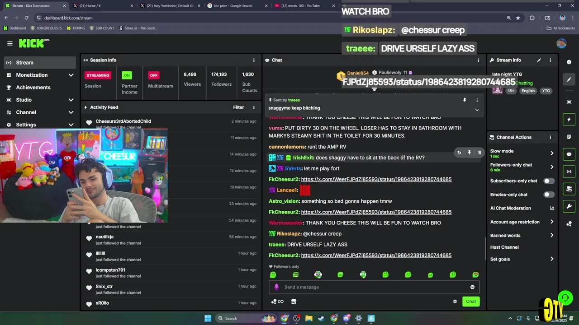Click the Activity Feed Filter button
This screenshot has height=325, width=579.
coord(238,107)
